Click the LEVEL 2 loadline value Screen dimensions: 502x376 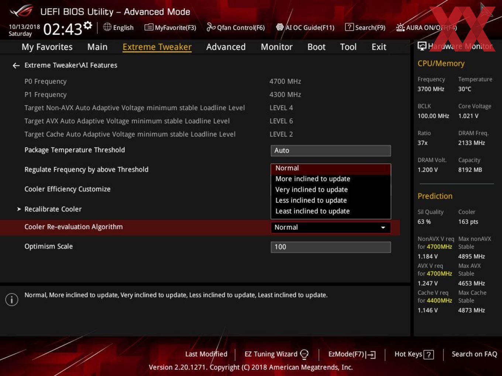(x=281, y=135)
